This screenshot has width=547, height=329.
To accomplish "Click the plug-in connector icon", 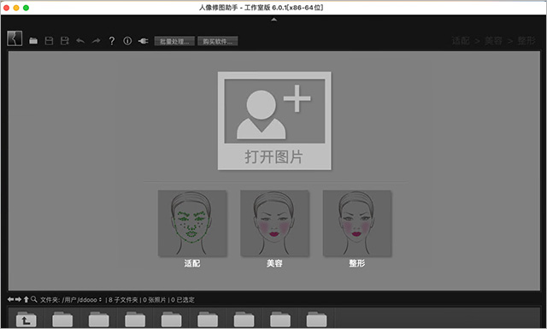I will [143, 41].
